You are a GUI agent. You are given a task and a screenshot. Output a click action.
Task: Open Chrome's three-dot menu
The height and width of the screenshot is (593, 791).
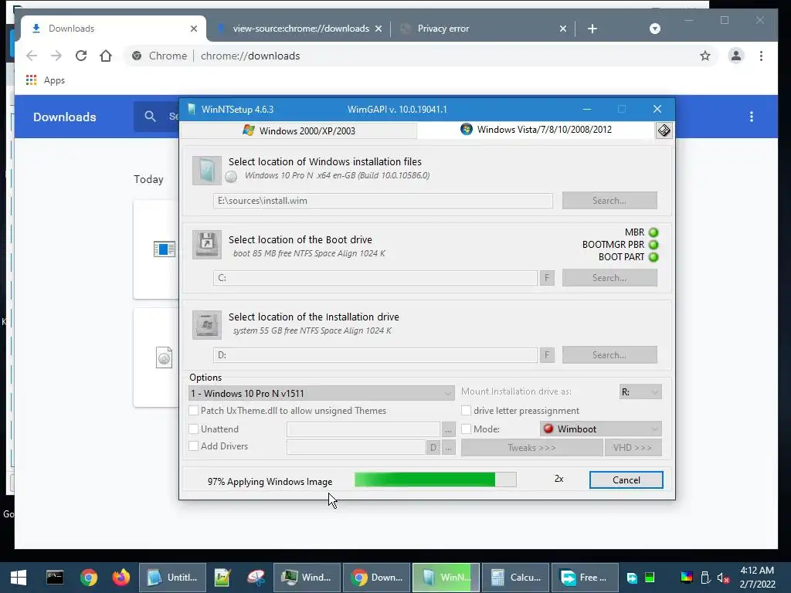coord(761,56)
